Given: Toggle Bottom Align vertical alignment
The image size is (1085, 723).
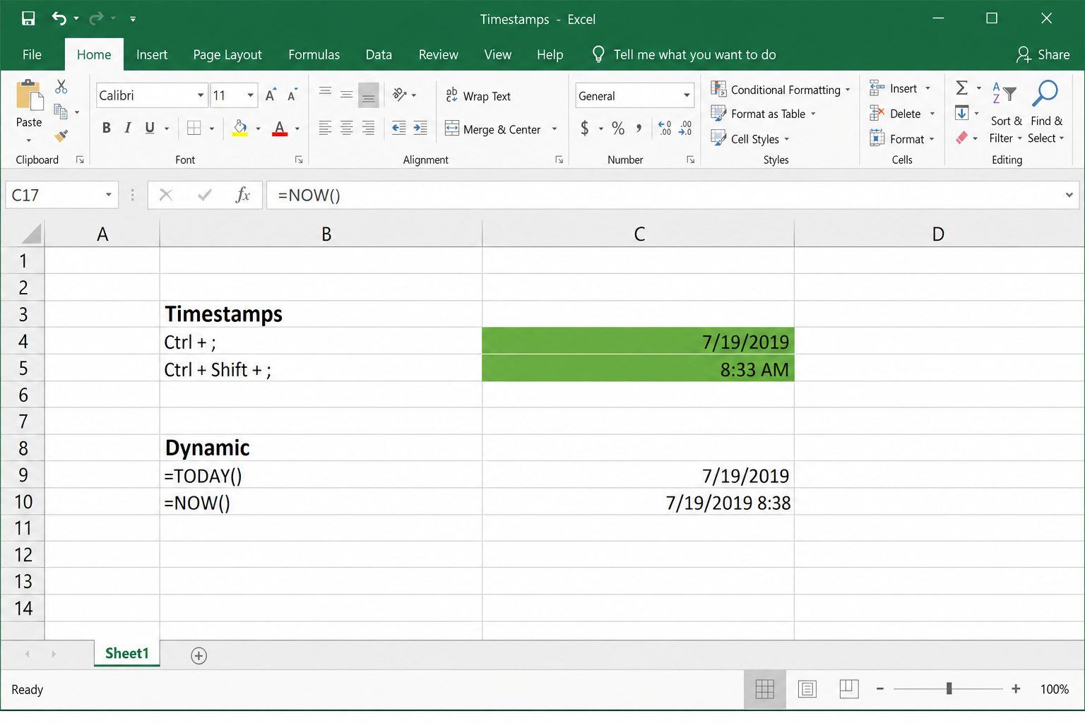Looking at the screenshot, I should [368, 95].
